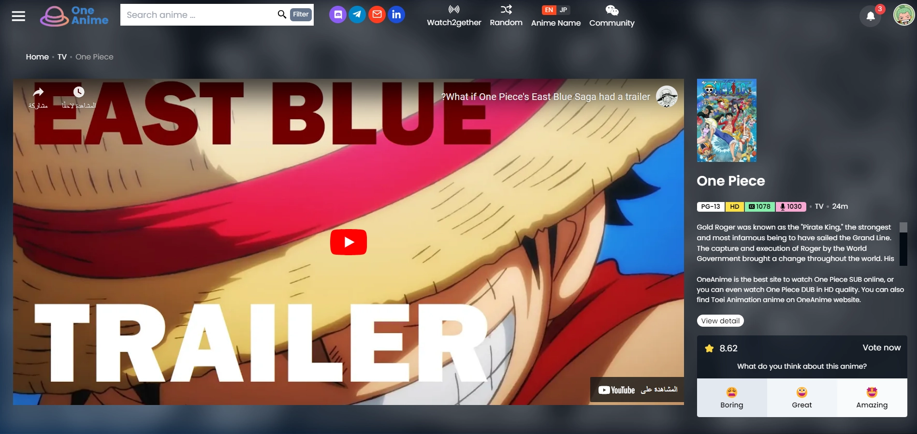Viewport: 917px width, 434px height.
Task: Play the YouTube trailer video
Action: point(348,242)
